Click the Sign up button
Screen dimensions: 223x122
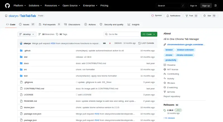click(206, 6)
